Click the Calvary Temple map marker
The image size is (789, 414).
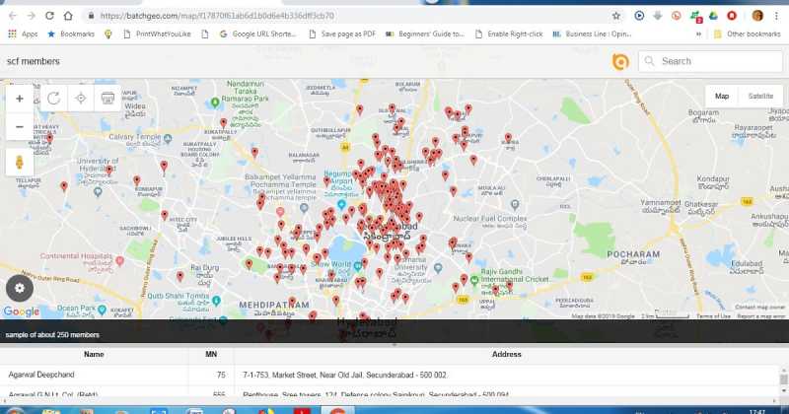point(168,138)
